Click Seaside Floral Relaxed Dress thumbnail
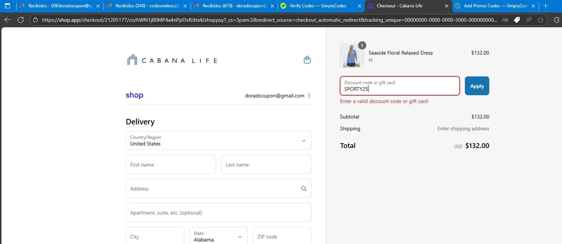Image resolution: width=562 pixels, height=244 pixels. coord(352,55)
